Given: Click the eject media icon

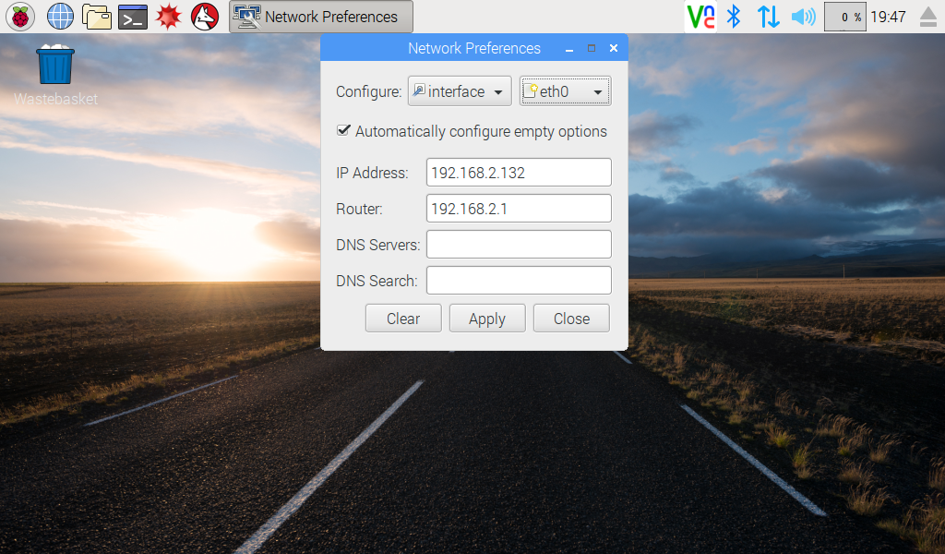Looking at the screenshot, I should point(928,17).
